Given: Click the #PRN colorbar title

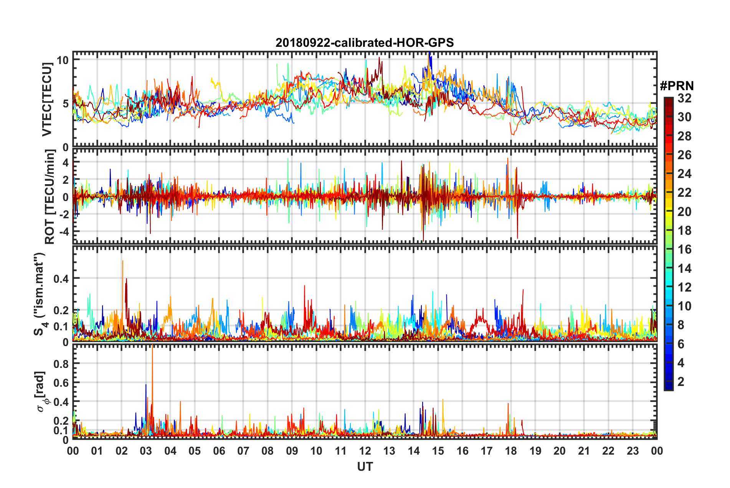Looking at the screenshot, I should pyautogui.click(x=677, y=86).
